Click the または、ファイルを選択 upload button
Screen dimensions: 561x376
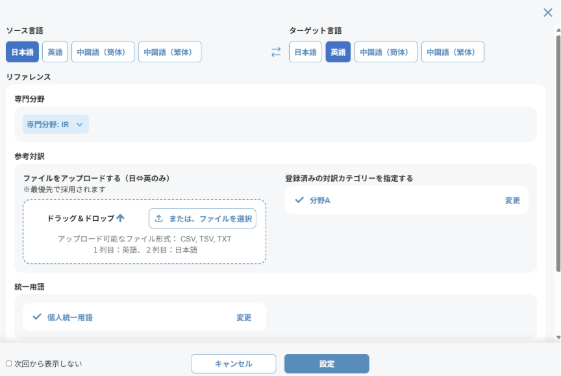203,219
